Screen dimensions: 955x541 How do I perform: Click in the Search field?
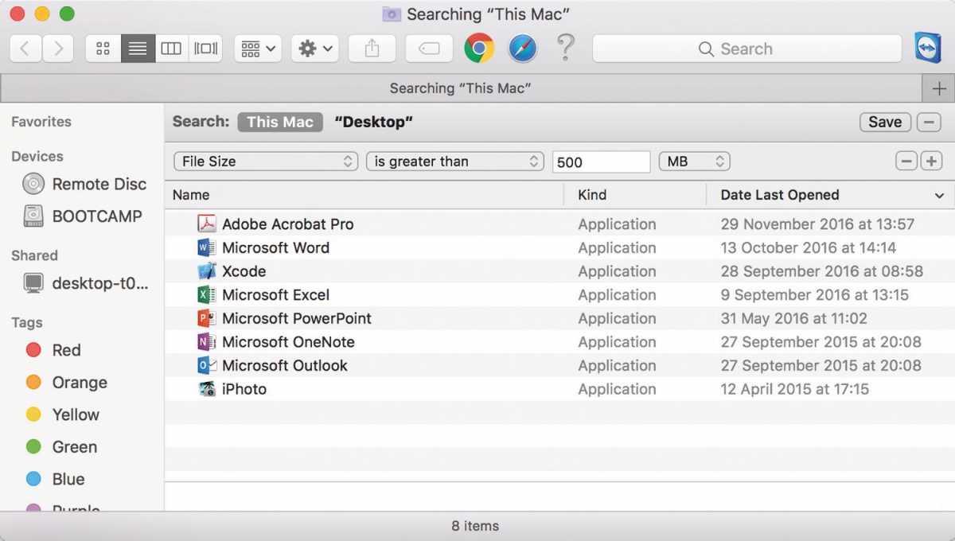(x=747, y=49)
